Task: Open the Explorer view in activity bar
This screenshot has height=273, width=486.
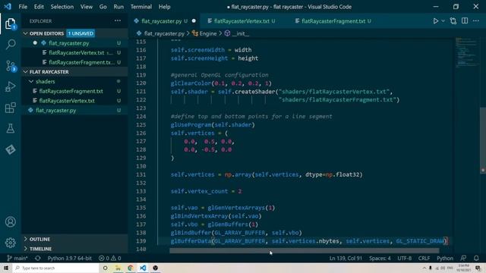Action: point(10,24)
